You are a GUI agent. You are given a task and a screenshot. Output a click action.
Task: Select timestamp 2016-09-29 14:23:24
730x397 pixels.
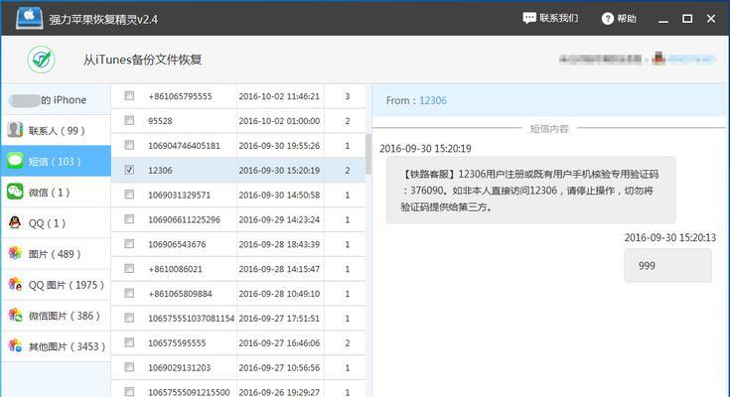pyautogui.click(x=279, y=219)
